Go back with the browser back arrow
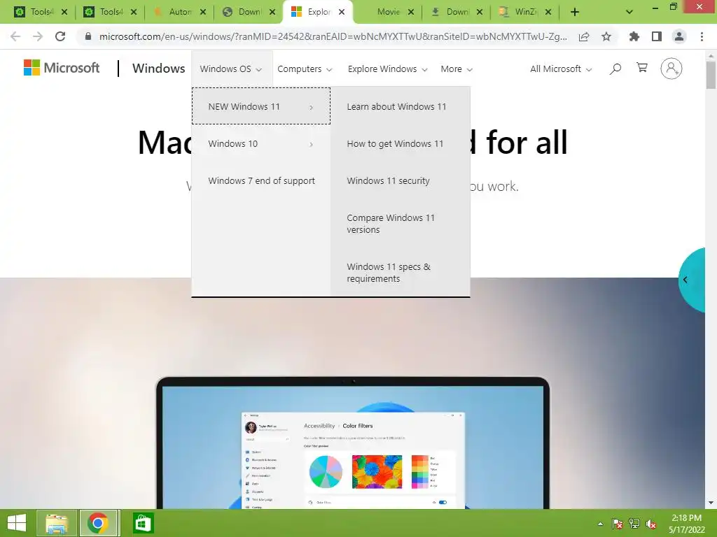 pyautogui.click(x=15, y=36)
